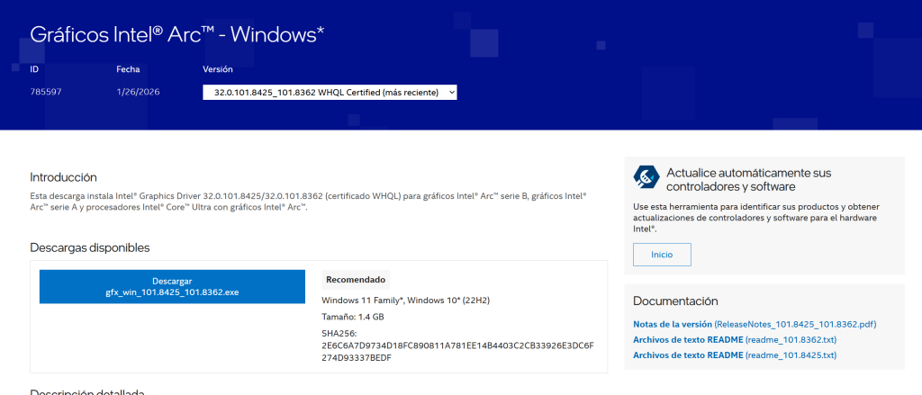This screenshot has height=395, width=922.
Task: Click the Descripción detallada heading
Action: 87,391
